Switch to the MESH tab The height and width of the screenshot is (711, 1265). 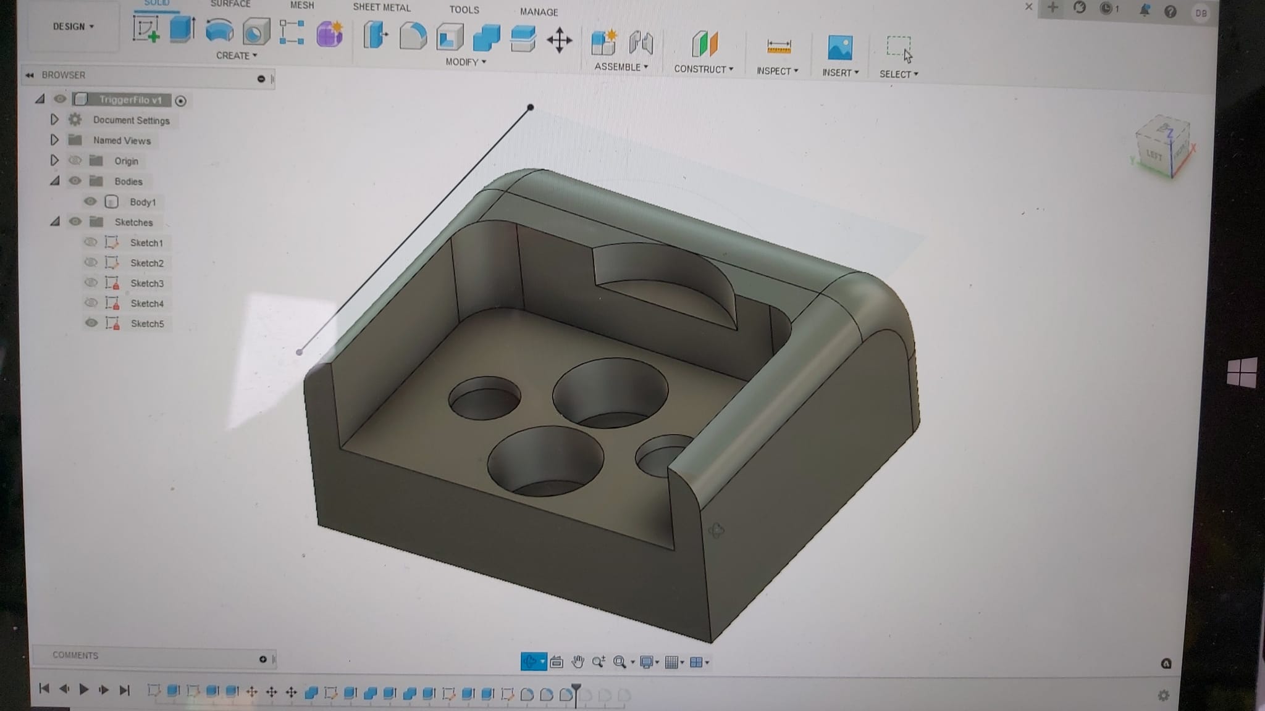click(302, 5)
